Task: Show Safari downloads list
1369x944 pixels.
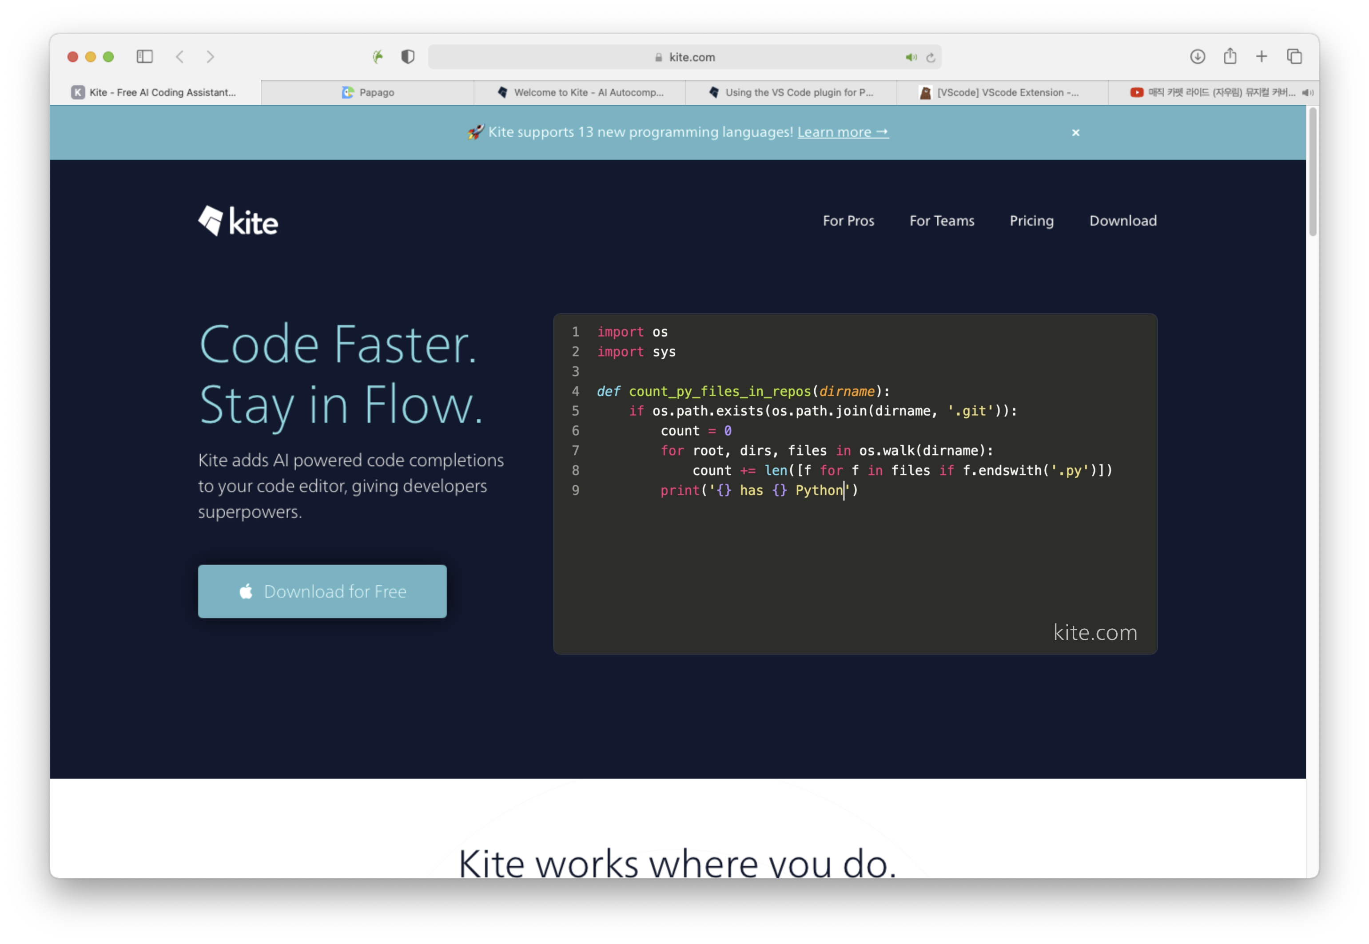Action: tap(1197, 57)
